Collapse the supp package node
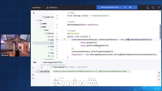The height and width of the screenshot is (91, 162). point(46,47)
